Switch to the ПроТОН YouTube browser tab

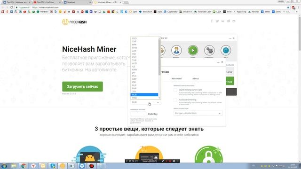pos(47,2)
